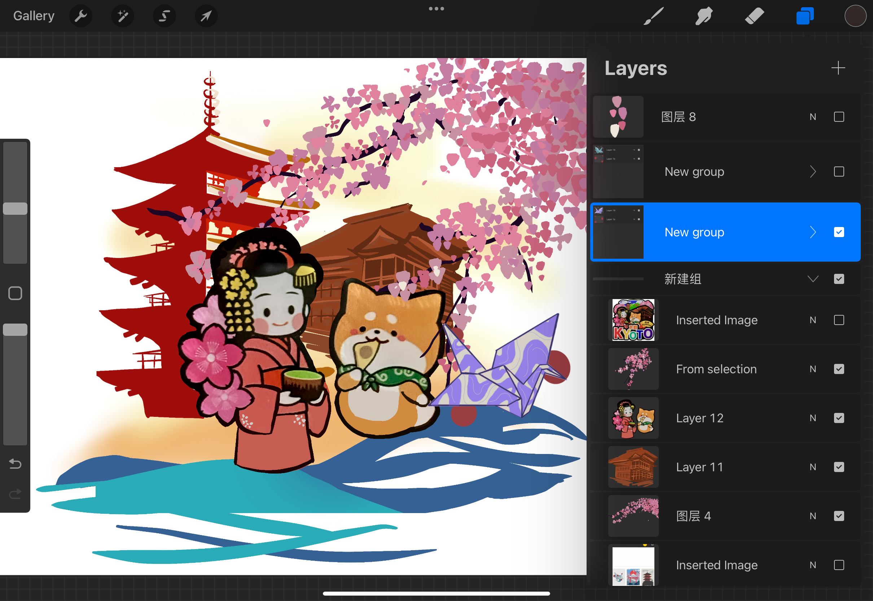Select the Smudge tool
The width and height of the screenshot is (873, 601).
[703, 16]
